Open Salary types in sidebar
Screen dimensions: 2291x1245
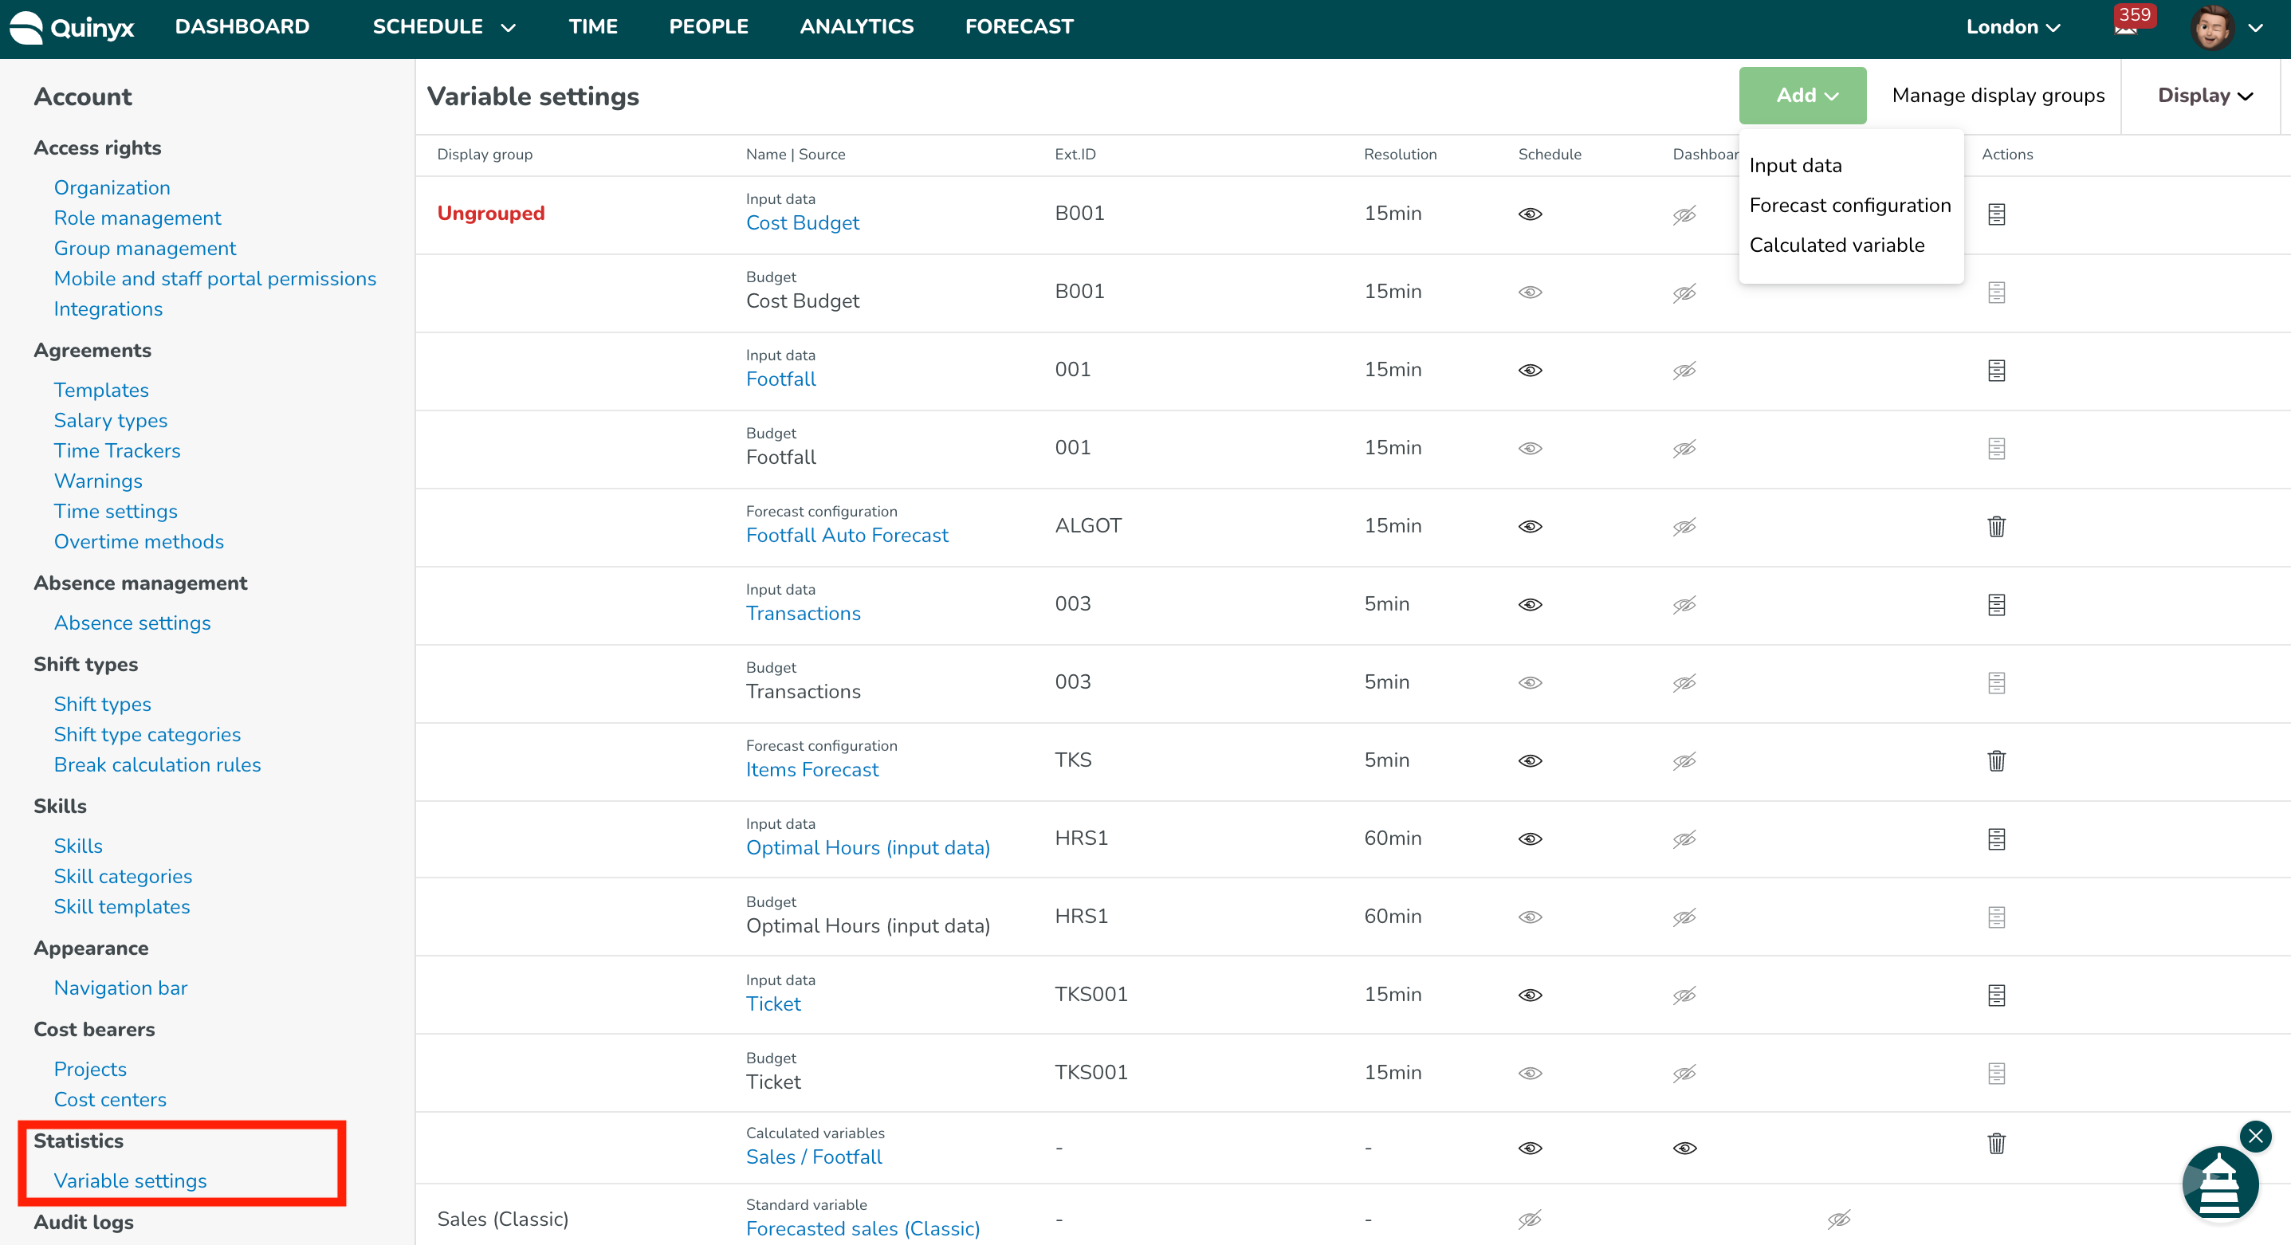click(x=110, y=421)
